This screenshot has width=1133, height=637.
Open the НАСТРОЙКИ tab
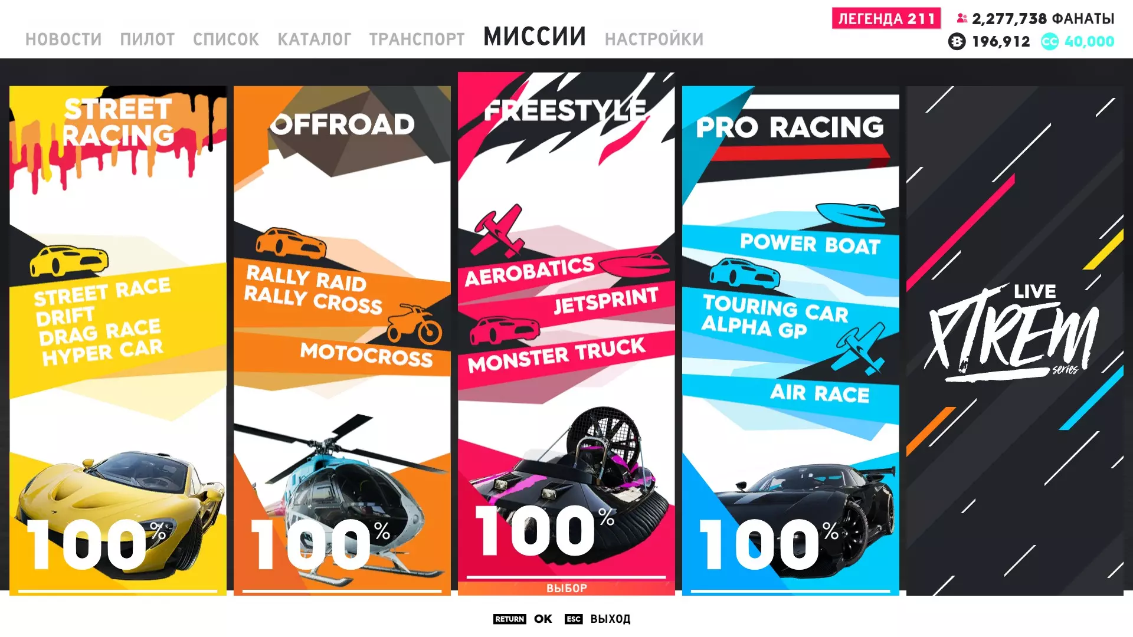(654, 40)
